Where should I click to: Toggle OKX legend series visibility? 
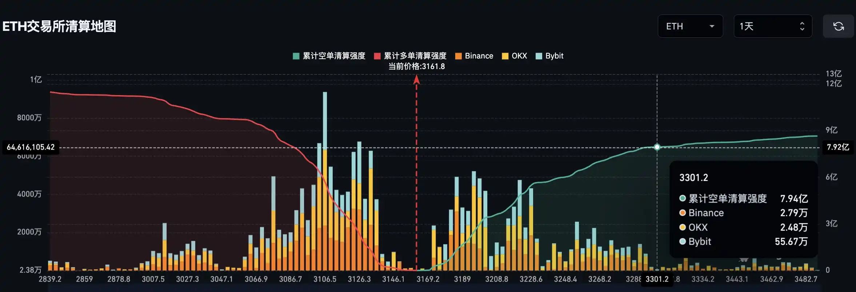[515, 56]
